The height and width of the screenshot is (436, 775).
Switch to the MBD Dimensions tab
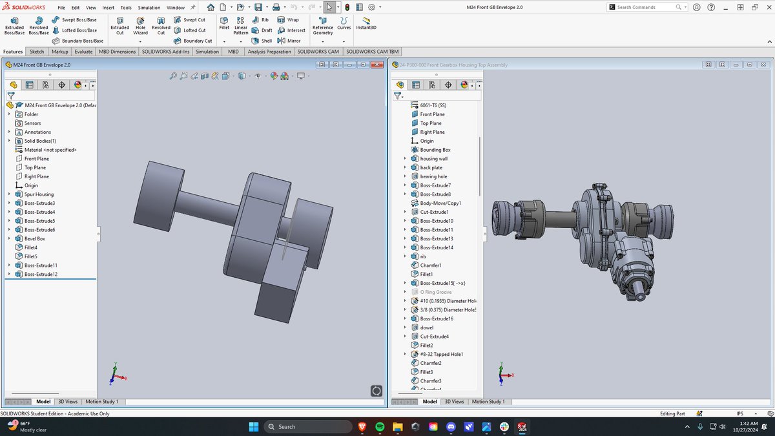pyautogui.click(x=118, y=51)
